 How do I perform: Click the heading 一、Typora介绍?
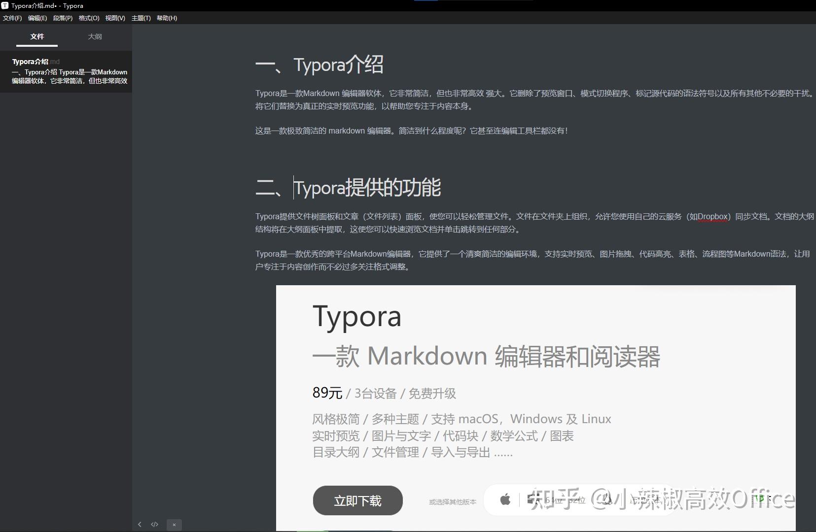point(319,65)
